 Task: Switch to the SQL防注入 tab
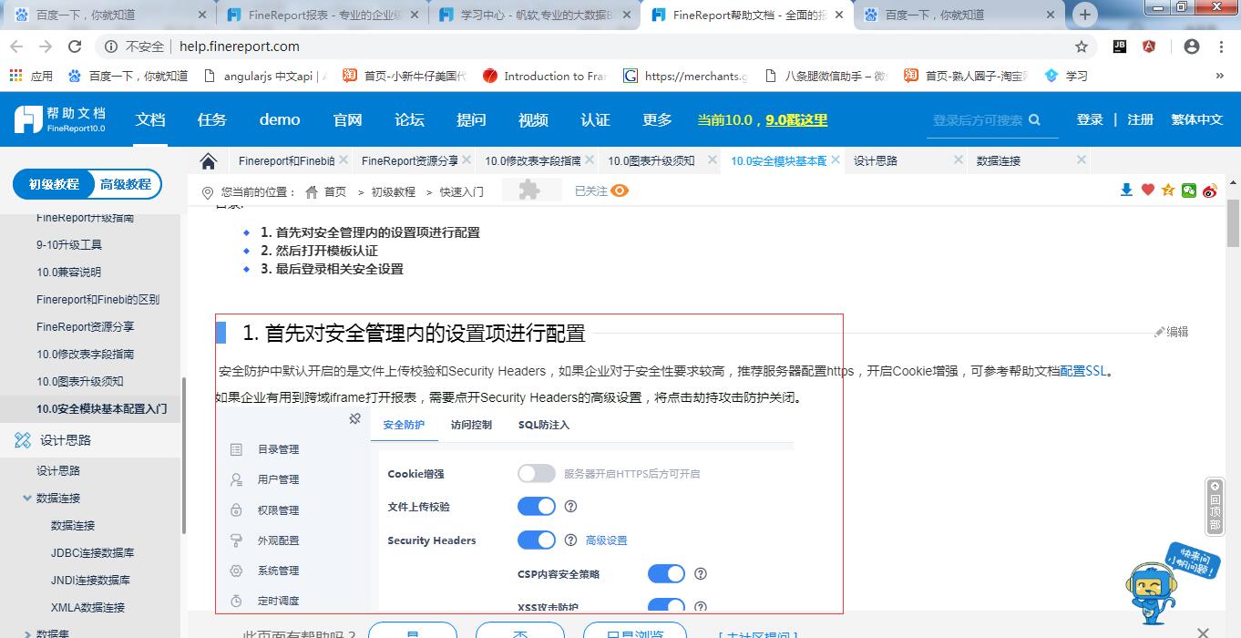point(544,425)
